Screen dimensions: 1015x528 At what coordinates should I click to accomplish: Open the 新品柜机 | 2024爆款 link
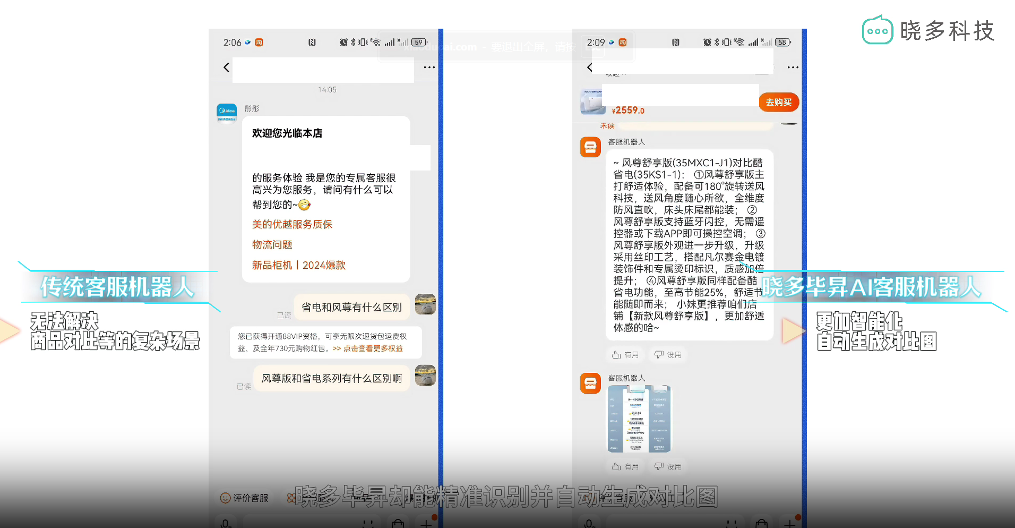(x=298, y=265)
